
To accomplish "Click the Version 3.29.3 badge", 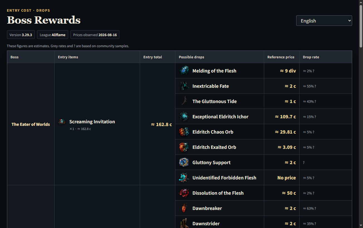I will (x=21, y=35).
